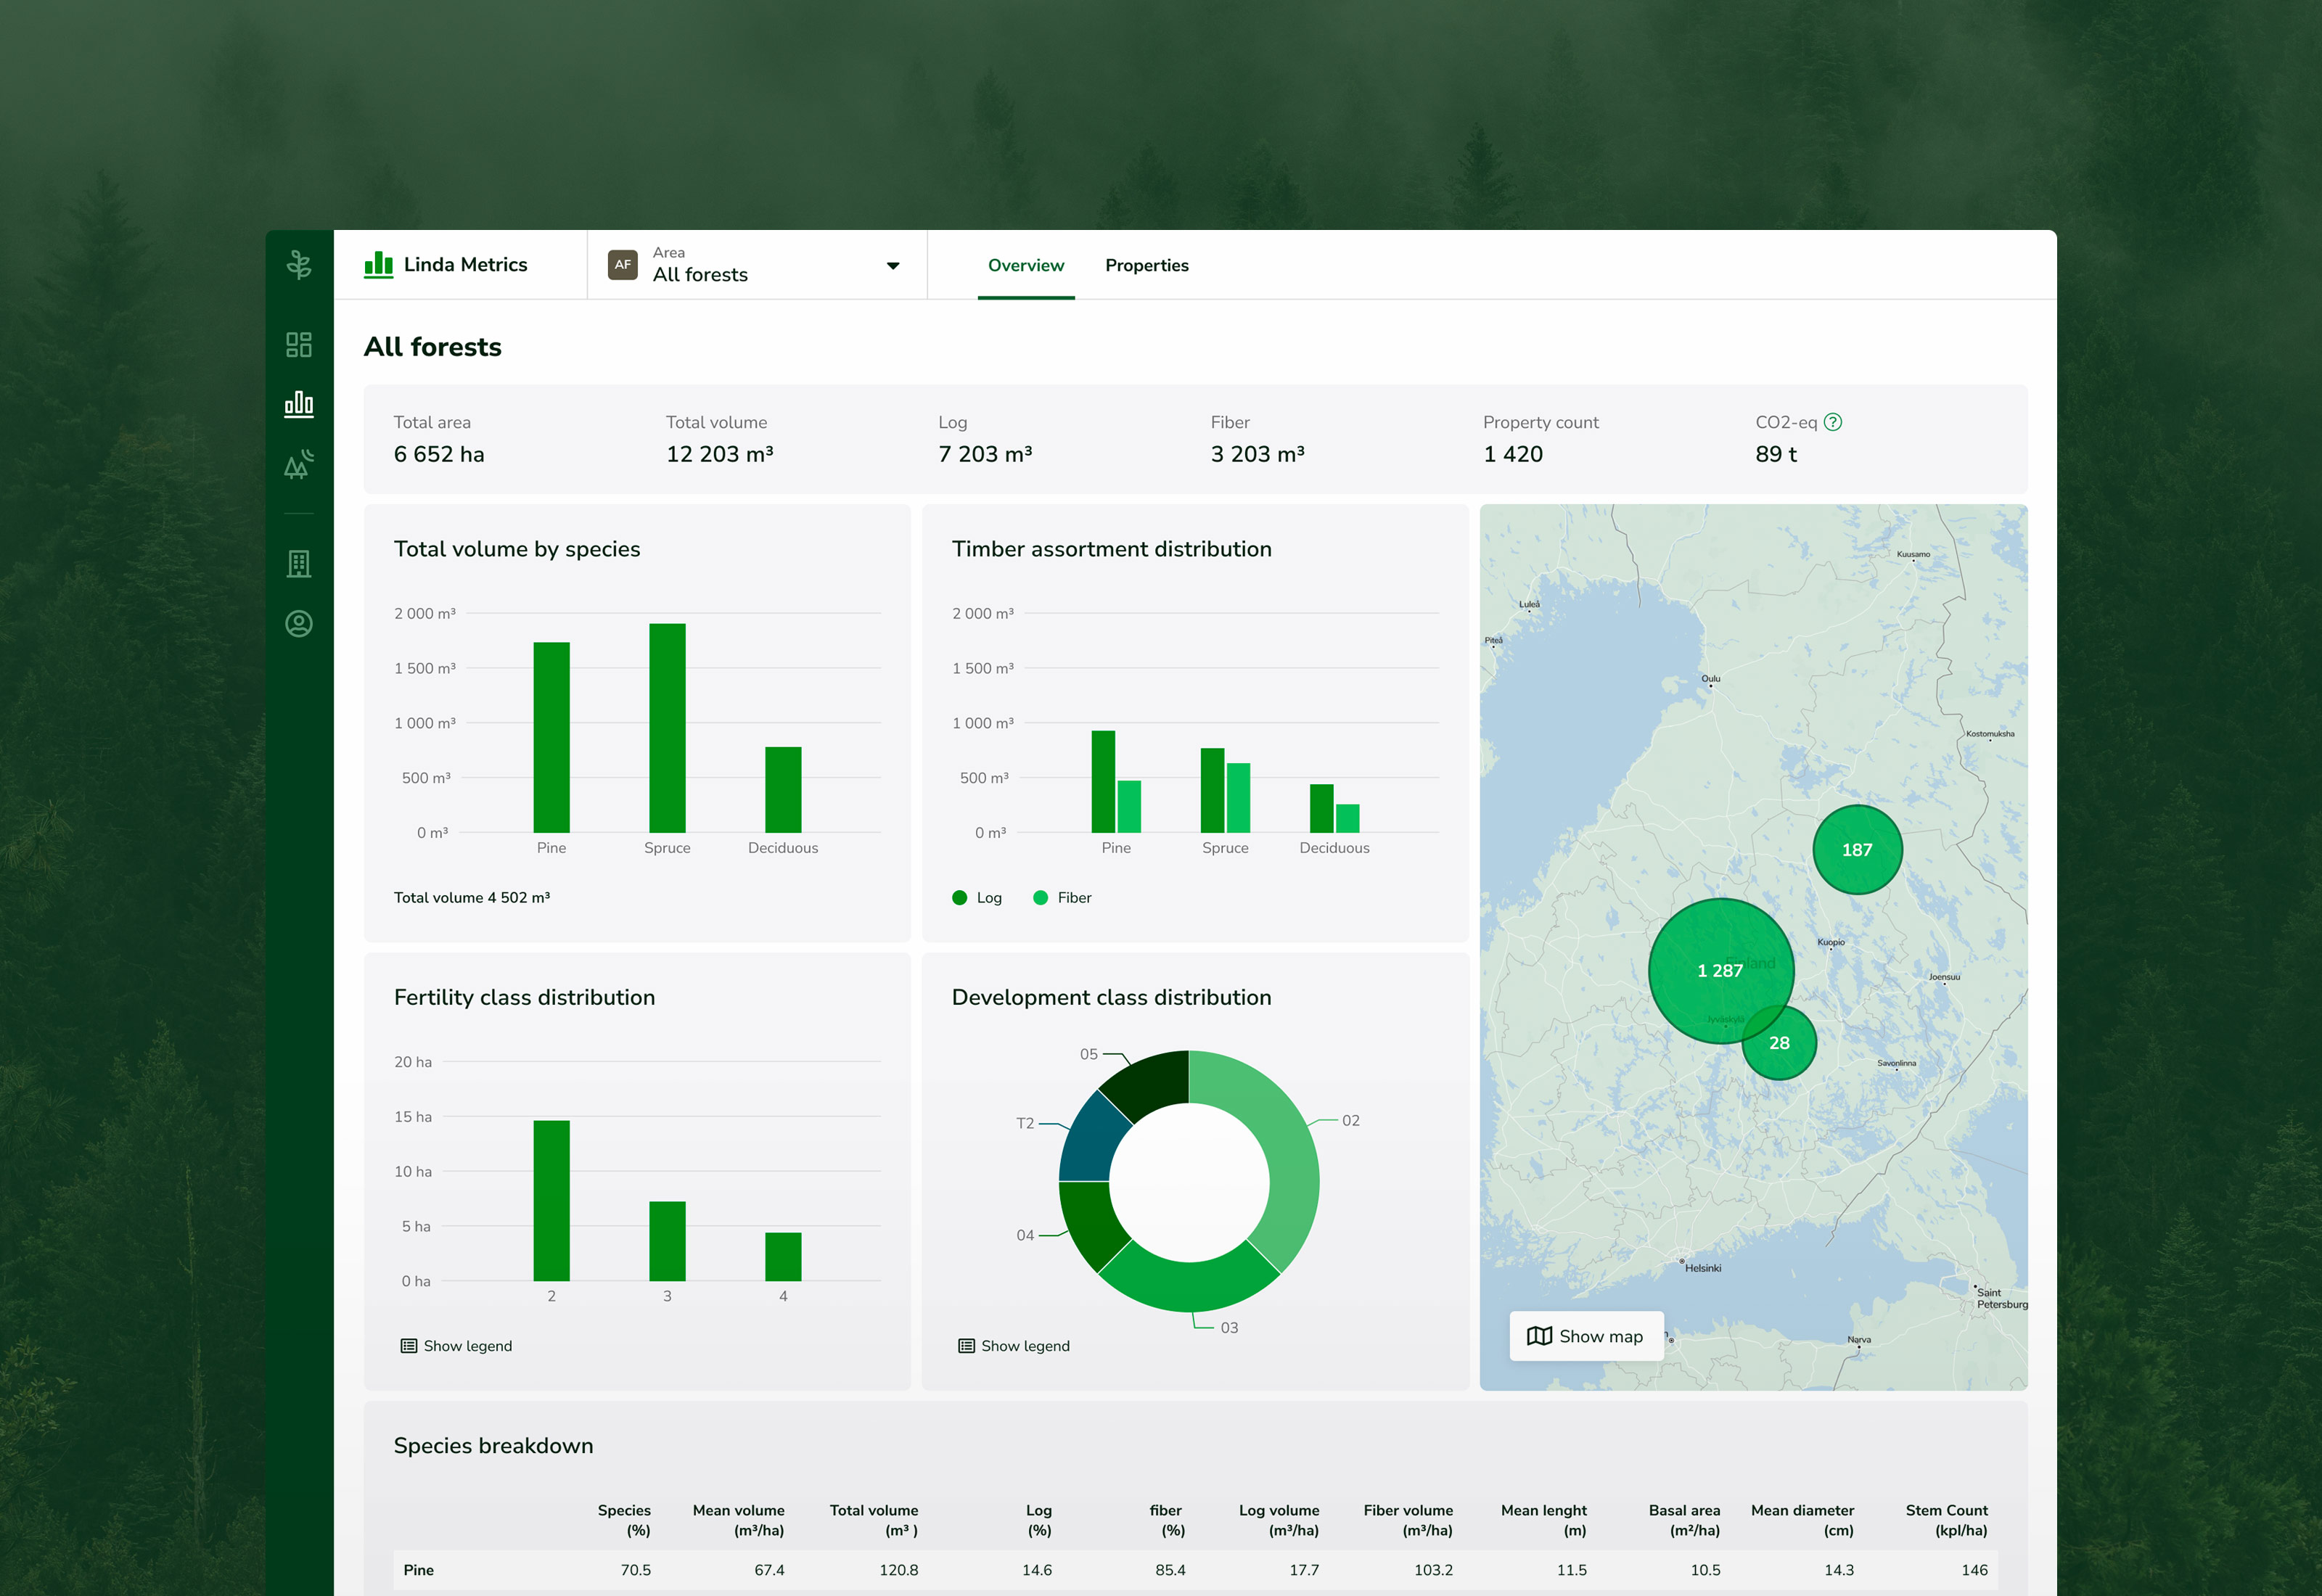Select the bar chart metrics sidebar icon
Image resolution: width=2322 pixels, height=1596 pixels.
pos(298,404)
